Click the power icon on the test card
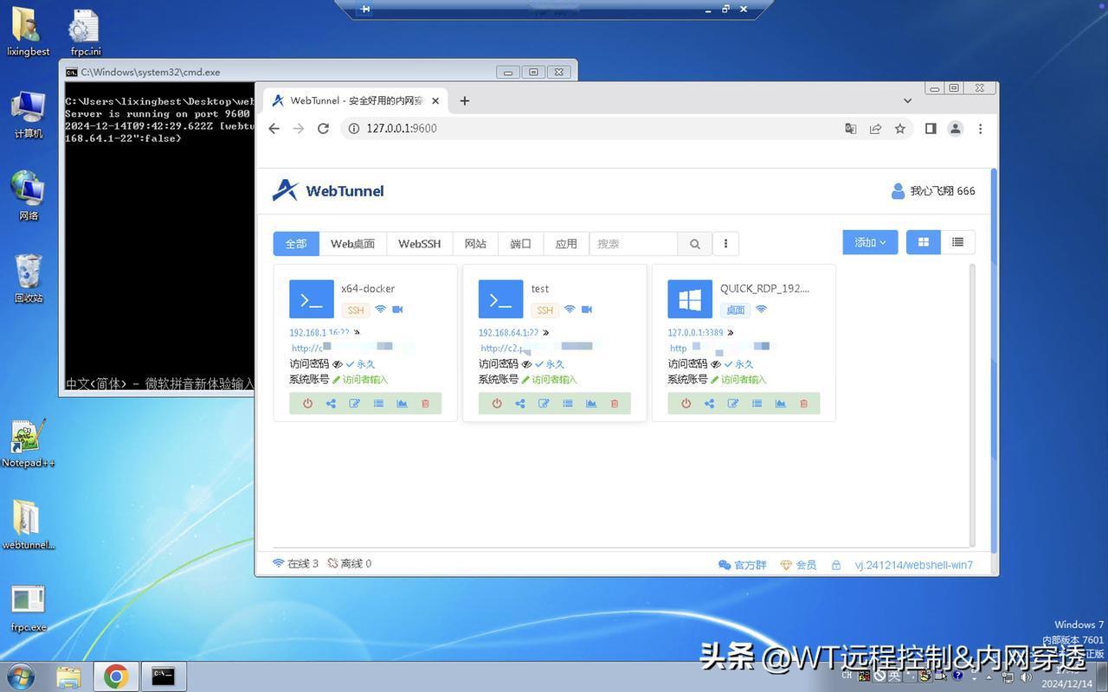Viewport: 1108px width, 692px height. pyautogui.click(x=497, y=403)
